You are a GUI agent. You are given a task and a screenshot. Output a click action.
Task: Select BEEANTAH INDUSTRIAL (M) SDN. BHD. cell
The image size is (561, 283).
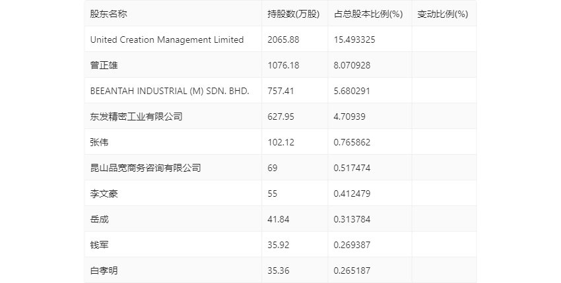click(170, 91)
